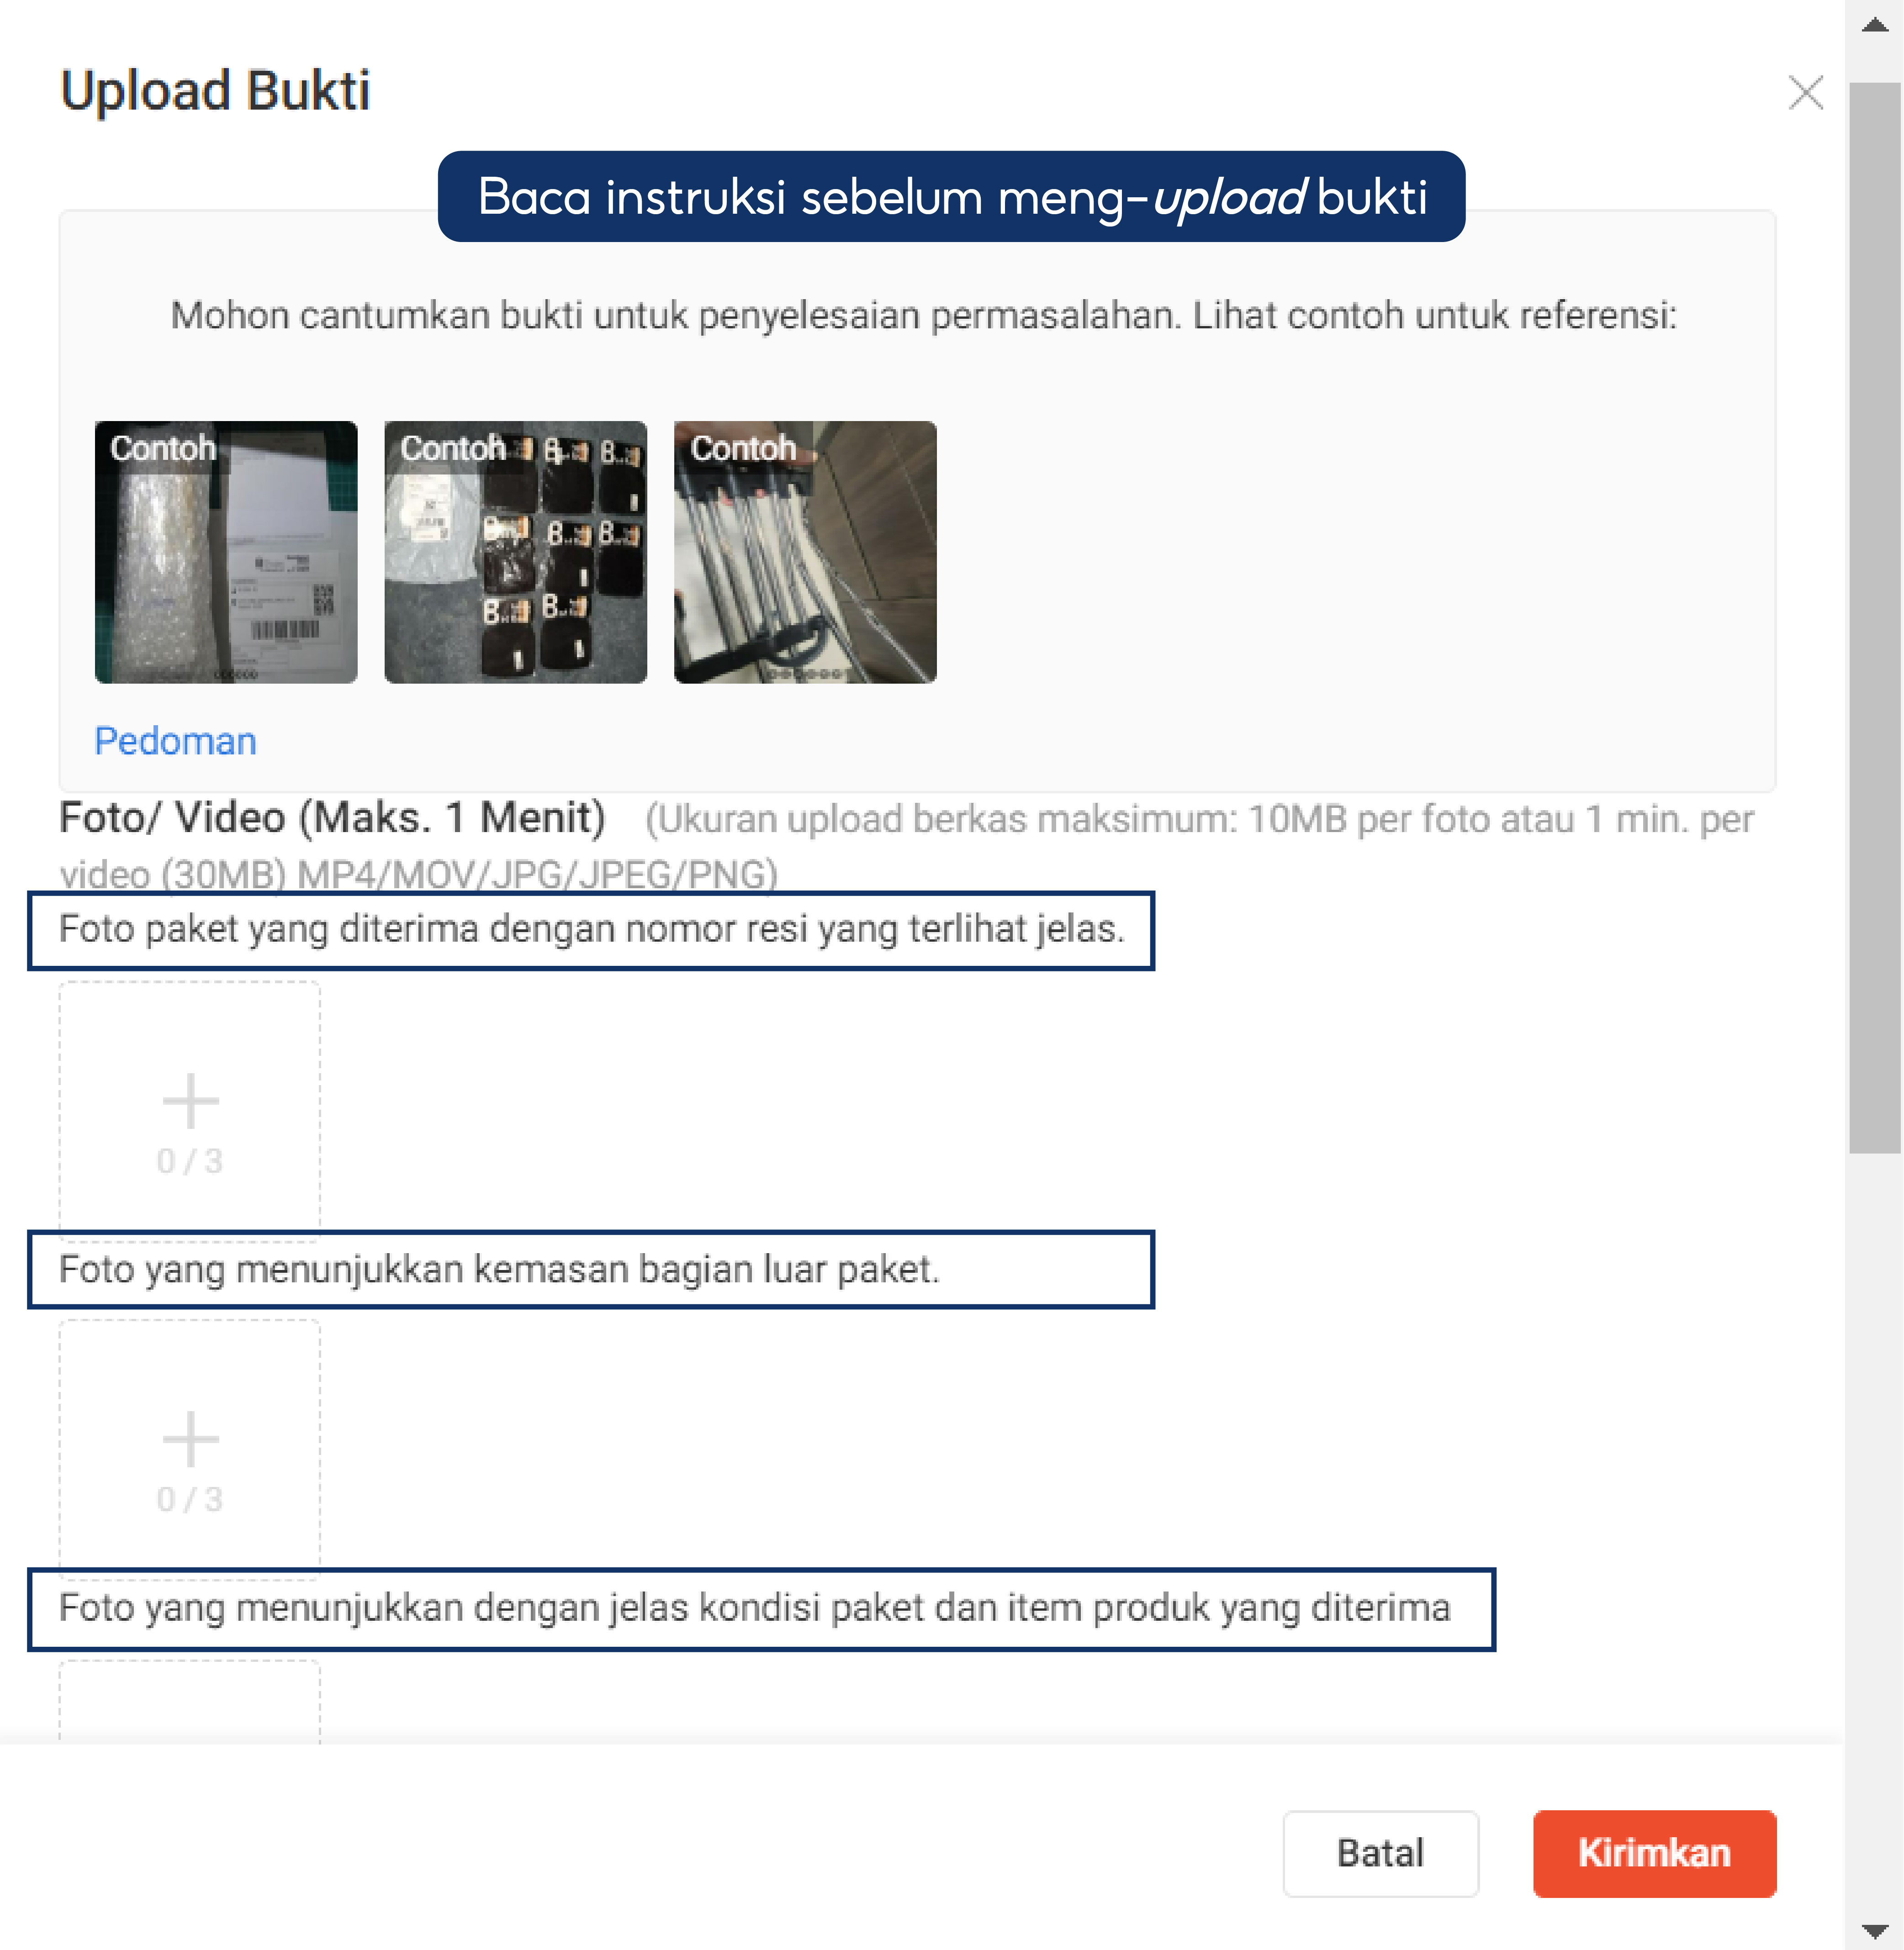Close the Upload Bukti dialog
Screen dimensions: 1904x1950
[x=1805, y=93]
